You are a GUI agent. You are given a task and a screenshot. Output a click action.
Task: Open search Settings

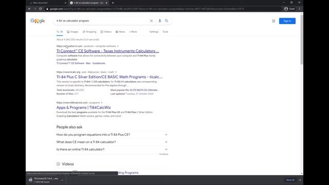tap(154, 32)
